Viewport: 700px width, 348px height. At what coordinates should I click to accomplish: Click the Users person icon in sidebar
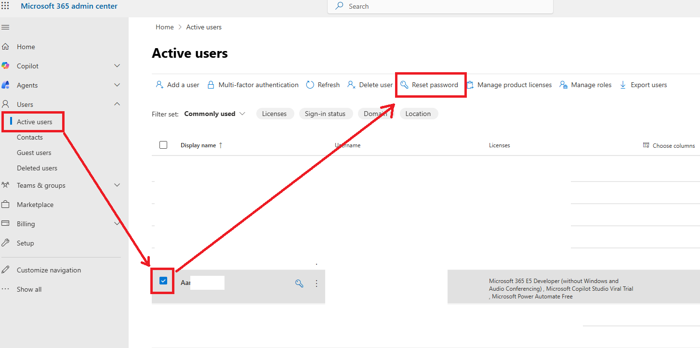pos(6,104)
